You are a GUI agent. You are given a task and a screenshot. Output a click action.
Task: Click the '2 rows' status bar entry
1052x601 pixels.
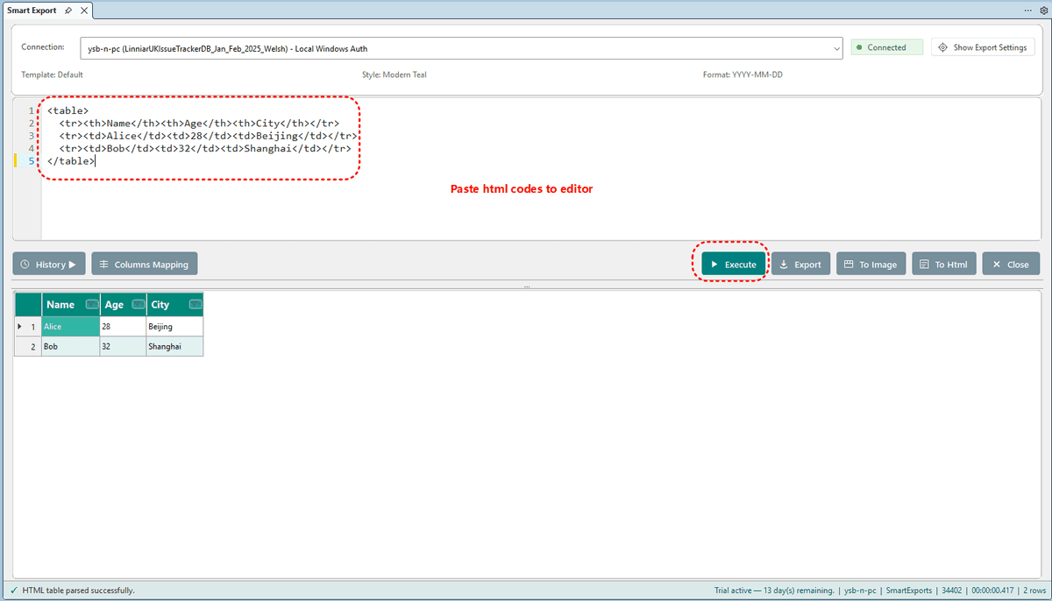pyautogui.click(x=1033, y=590)
